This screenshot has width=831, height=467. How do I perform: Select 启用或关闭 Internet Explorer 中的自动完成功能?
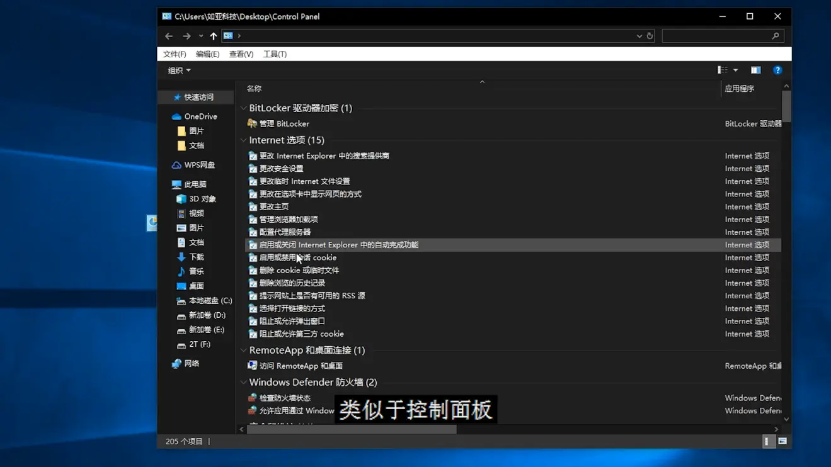pos(513,245)
